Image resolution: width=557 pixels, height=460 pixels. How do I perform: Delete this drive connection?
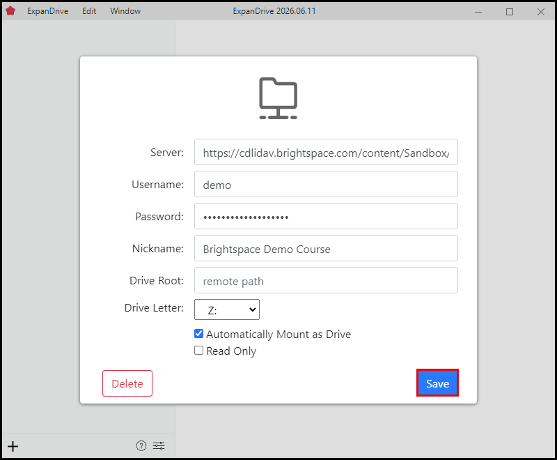pyautogui.click(x=127, y=383)
